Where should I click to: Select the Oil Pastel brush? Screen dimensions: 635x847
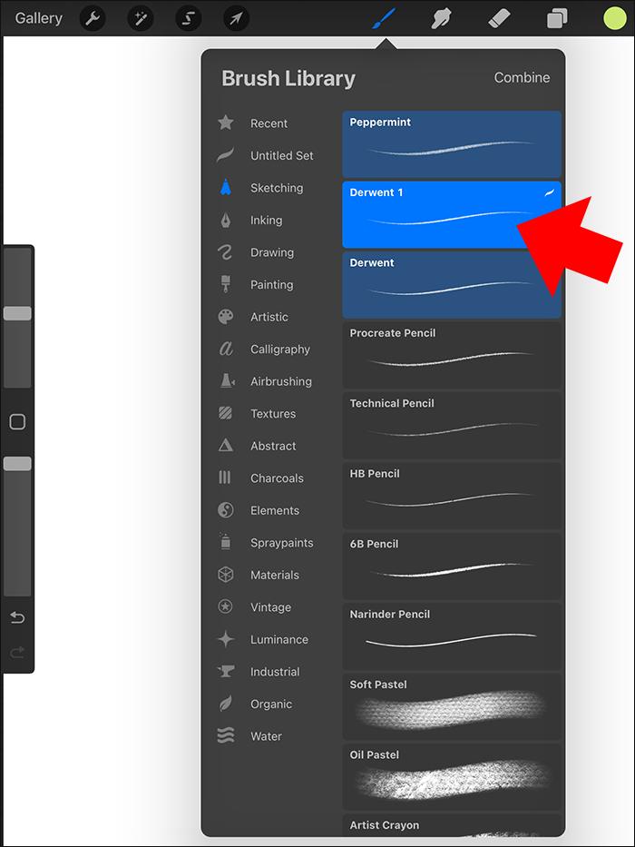(452, 777)
